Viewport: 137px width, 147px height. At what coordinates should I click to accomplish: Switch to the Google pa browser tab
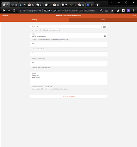click(x=40, y=5)
